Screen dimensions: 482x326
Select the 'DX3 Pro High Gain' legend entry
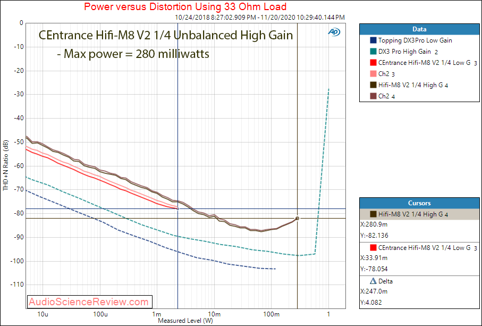coord(408,52)
